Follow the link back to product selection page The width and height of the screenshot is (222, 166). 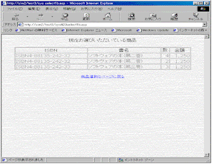(103, 77)
